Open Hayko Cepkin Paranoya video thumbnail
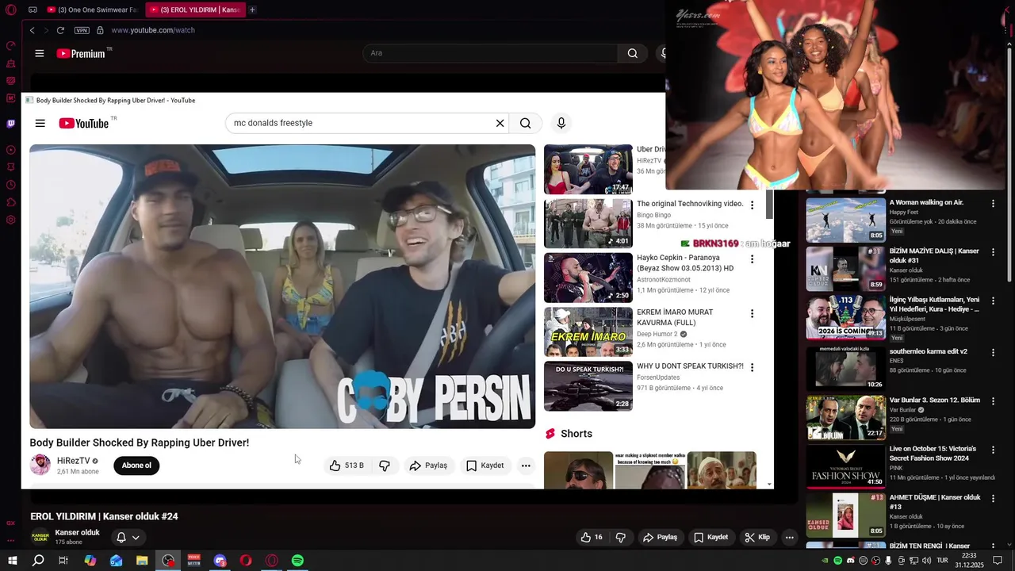This screenshot has height=571, width=1015. [588, 278]
